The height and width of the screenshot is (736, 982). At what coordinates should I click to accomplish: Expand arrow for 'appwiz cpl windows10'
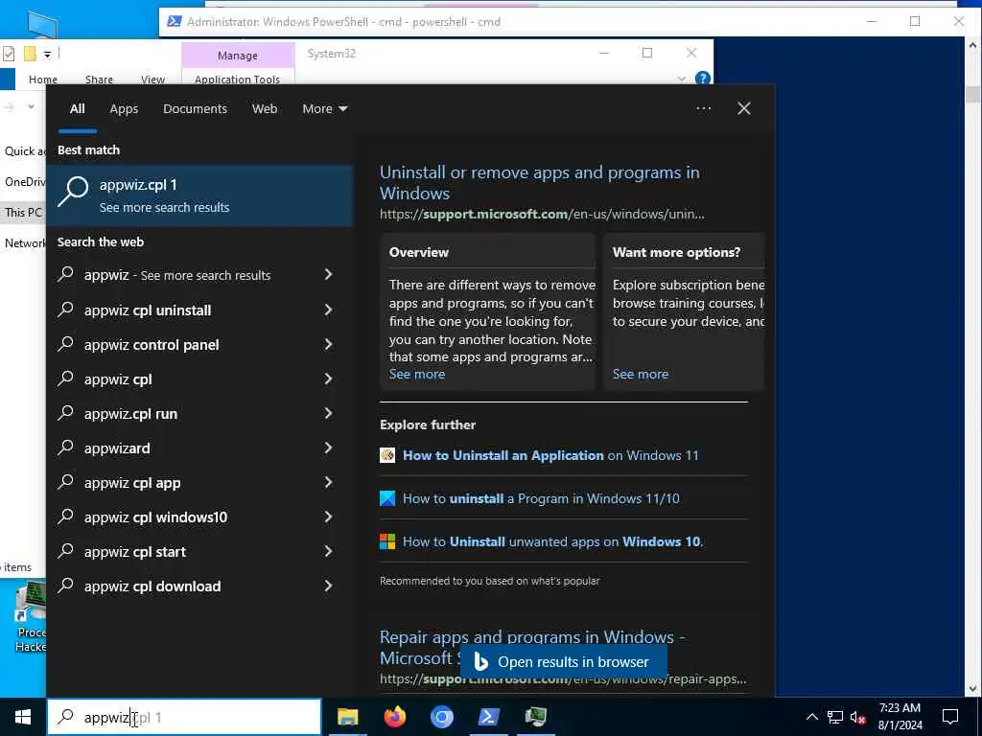pos(328,517)
